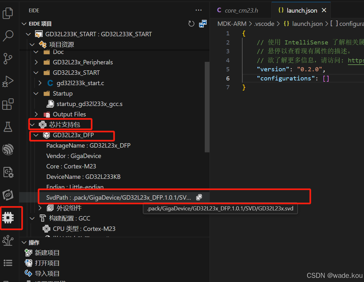Select the Search icon in activity bar
Screen dimensions: 364x282
click(8, 36)
